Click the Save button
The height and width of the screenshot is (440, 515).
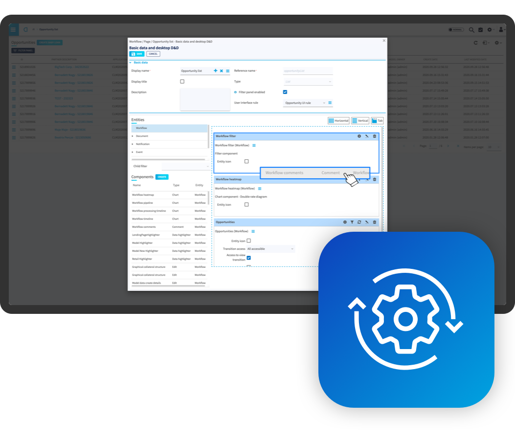coord(136,54)
